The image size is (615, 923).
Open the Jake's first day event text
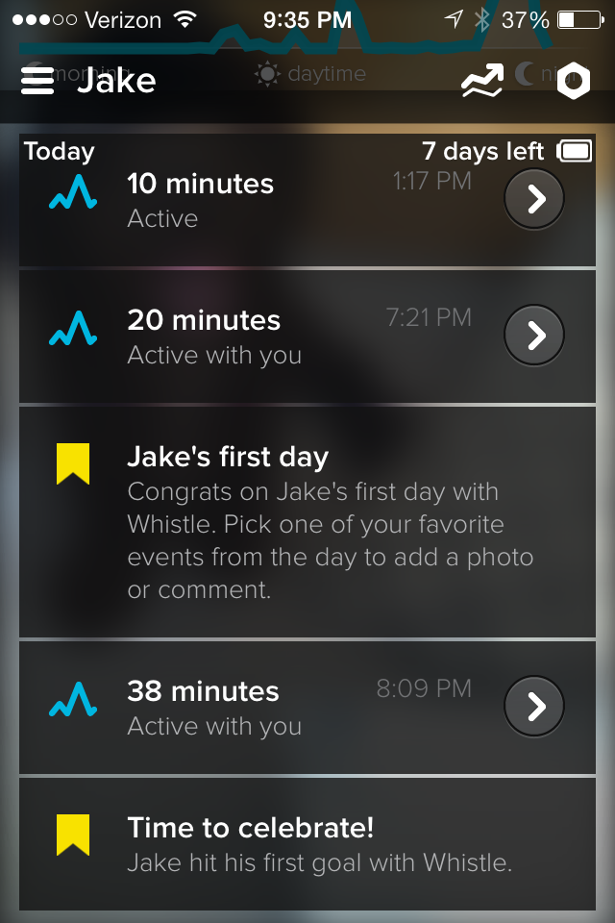(x=327, y=524)
